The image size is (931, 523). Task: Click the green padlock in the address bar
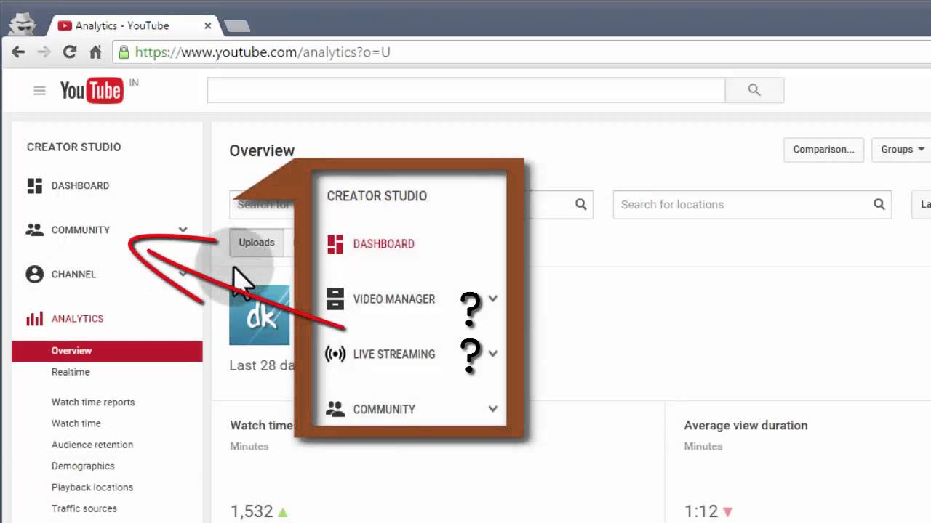click(124, 52)
